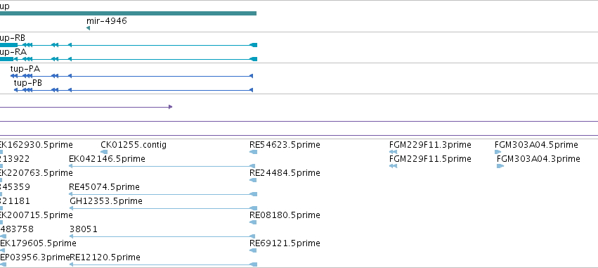598x268 pixels.
Task: Select the tup-PB protein feature label
Action: [28, 83]
